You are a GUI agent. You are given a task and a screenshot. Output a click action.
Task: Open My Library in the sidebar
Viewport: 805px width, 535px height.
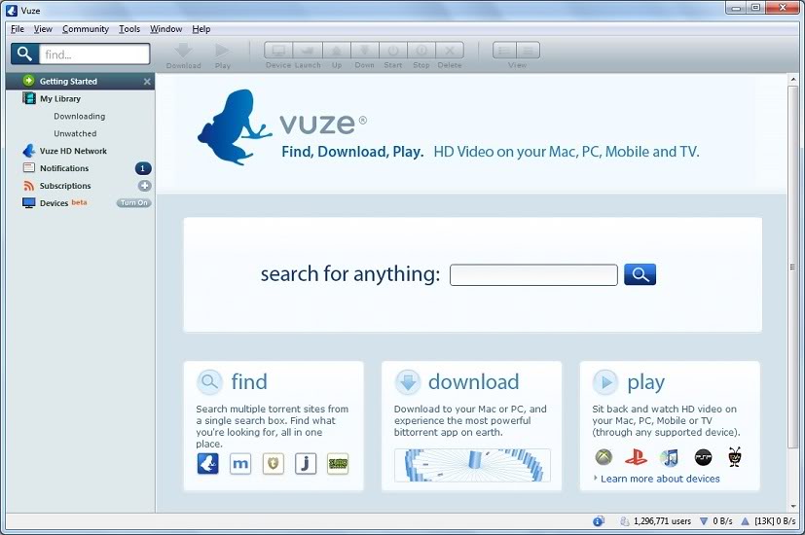pyautogui.click(x=60, y=98)
